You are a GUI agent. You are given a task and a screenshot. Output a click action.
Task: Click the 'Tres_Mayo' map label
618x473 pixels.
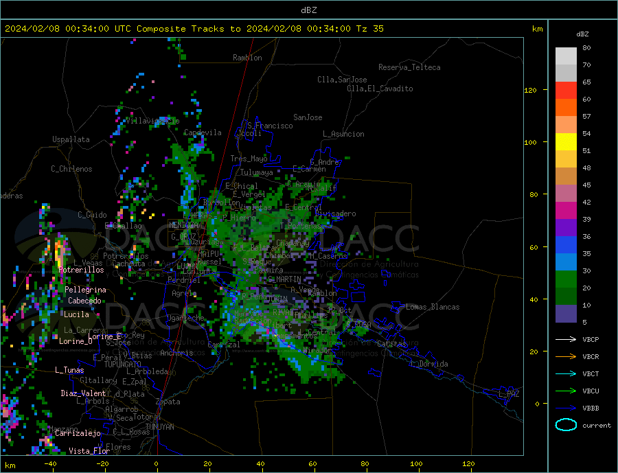pos(249,159)
